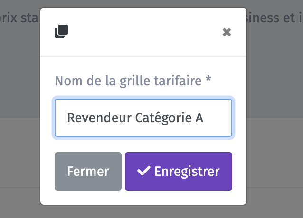Focus the Nom de la grille tarifaire field
The image size is (303, 218).
coord(143,118)
